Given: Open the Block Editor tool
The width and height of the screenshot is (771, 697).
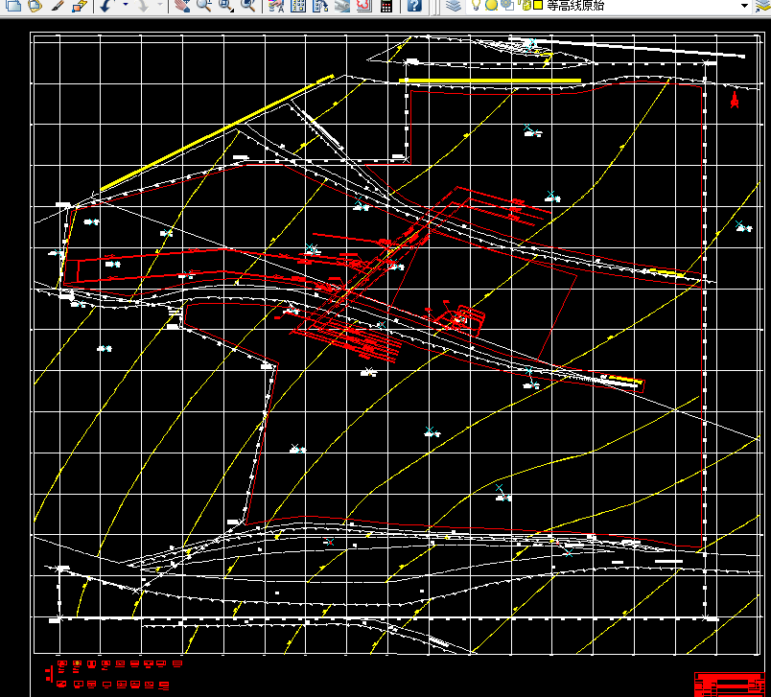Looking at the screenshot, I should [79, 6].
